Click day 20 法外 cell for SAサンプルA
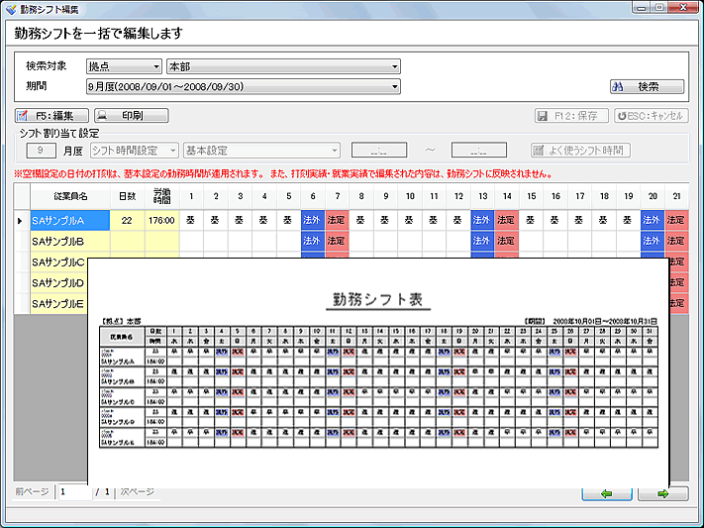 tap(652, 221)
